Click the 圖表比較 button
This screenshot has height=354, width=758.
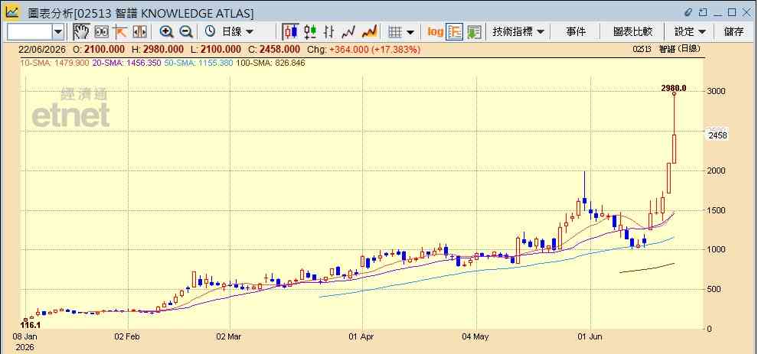632,32
